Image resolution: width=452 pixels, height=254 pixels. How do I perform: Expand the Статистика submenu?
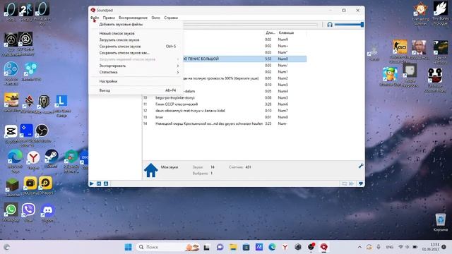click(136, 72)
